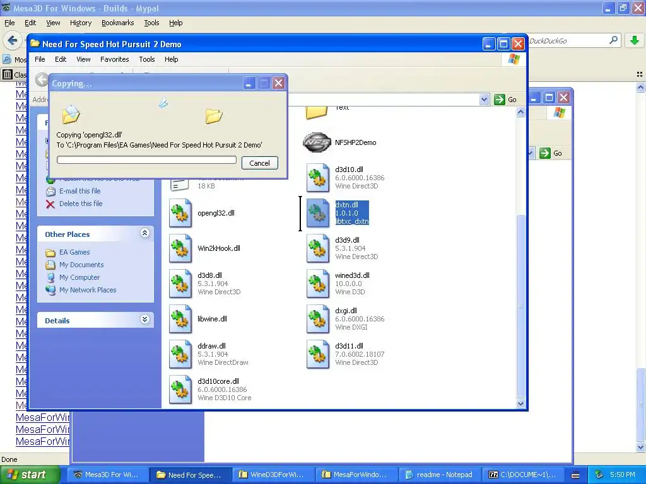Select the NFSHP2Demo application icon
Image resolution: width=646 pixels, height=484 pixels.
[317, 142]
